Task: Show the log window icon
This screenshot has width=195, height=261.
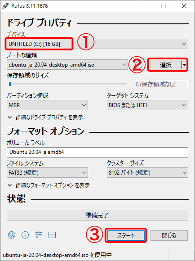Action: 52,235
